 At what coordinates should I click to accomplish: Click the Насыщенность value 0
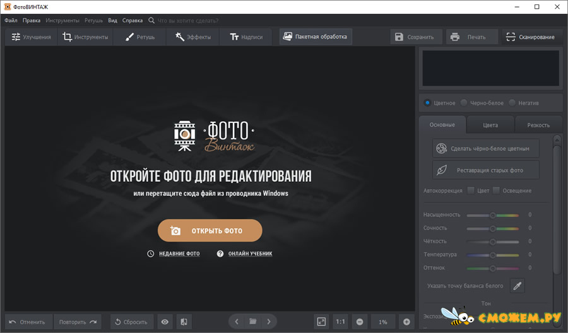[530, 214]
